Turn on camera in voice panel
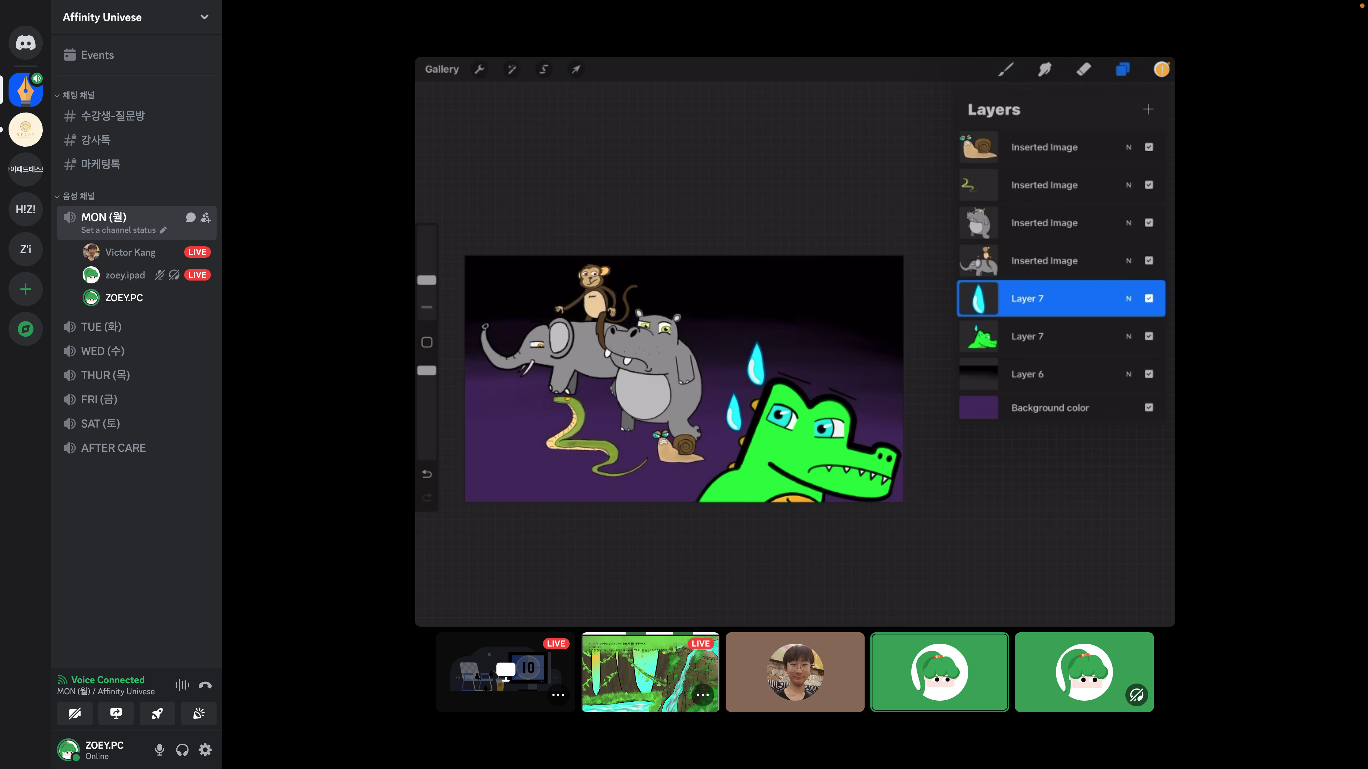This screenshot has width=1368, height=769. click(x=75, y=713)
